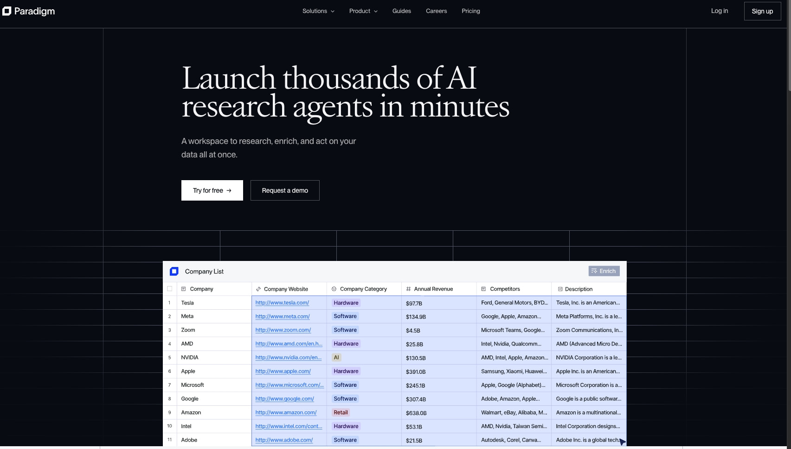Open the Pricing page
791x449 pixels.
click(x=471, y=11)
